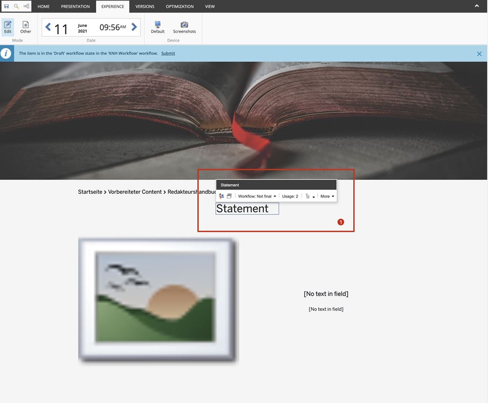Open the More dropdown in Statement toolbar
Viewport: 488px width, 403px height.
coord(327,196)
